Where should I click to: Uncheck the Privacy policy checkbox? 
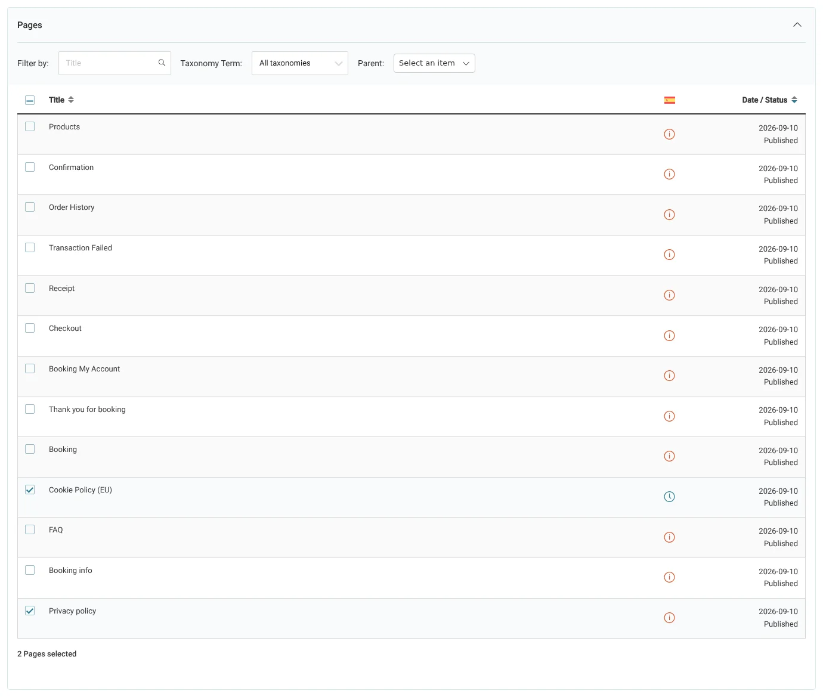tap(30, 611)
